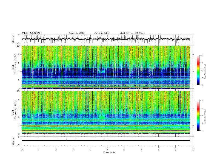Click the "8" kHz tick on ch.2 axis
The height and width of the screenshot is (168, 217).
click(x=19, y=100)
